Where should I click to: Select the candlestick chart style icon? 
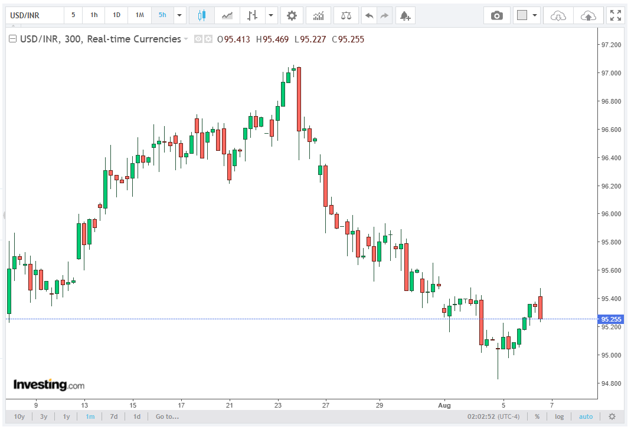click(202, 16)
